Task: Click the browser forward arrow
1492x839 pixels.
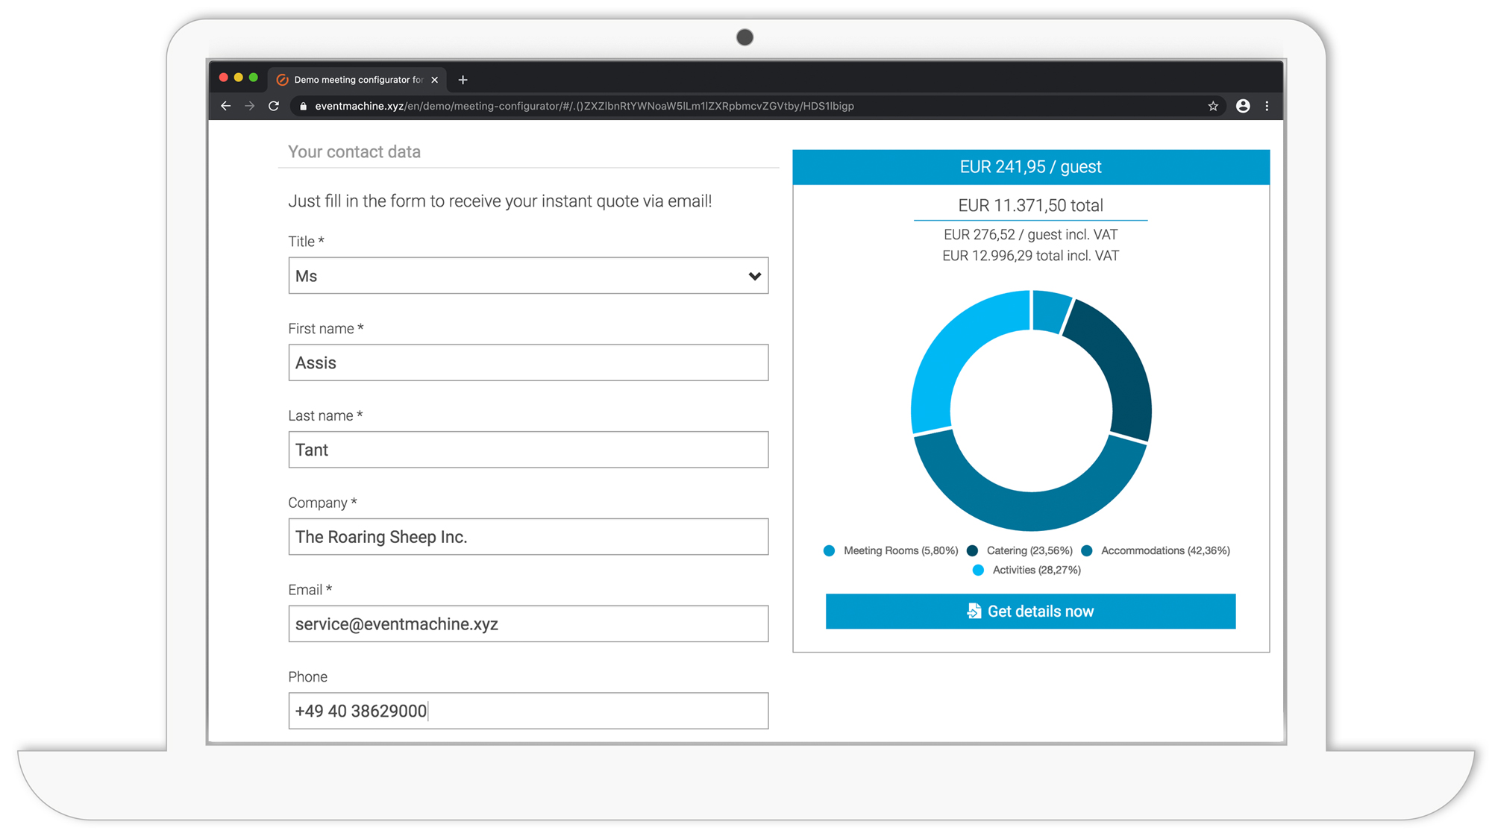Action: pyautogui.click(x=250, y=106)
